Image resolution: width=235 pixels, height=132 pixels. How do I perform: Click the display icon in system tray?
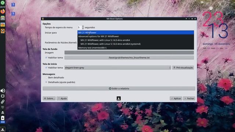tap(3, 96)
